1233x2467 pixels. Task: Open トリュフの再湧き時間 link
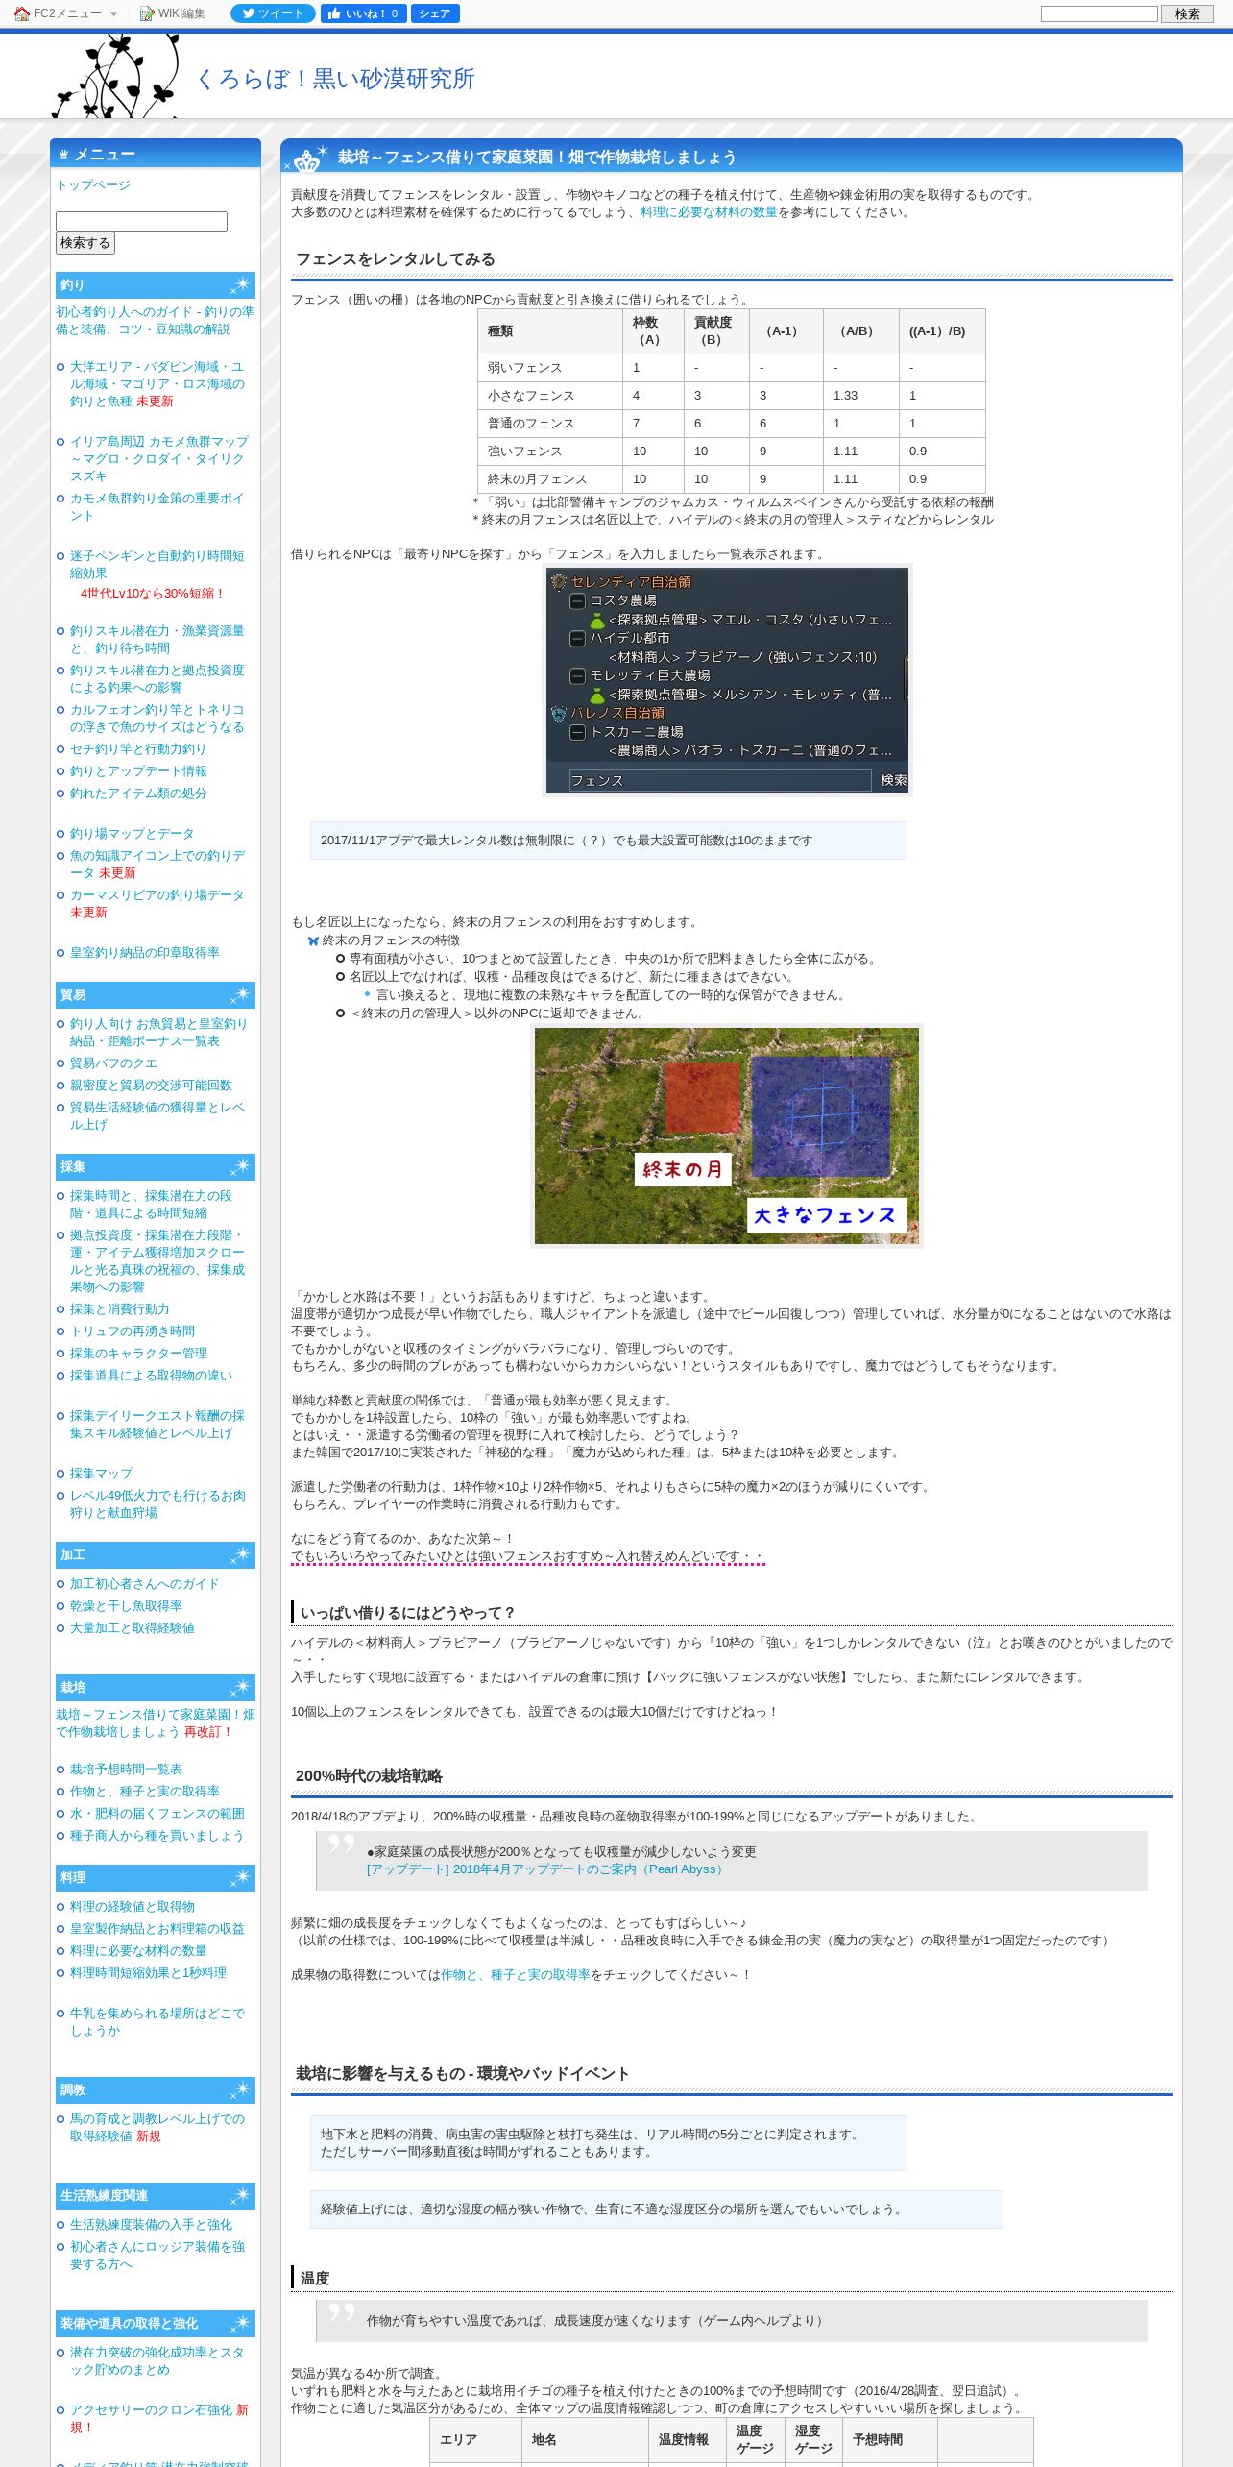[x=132, y=1331]
